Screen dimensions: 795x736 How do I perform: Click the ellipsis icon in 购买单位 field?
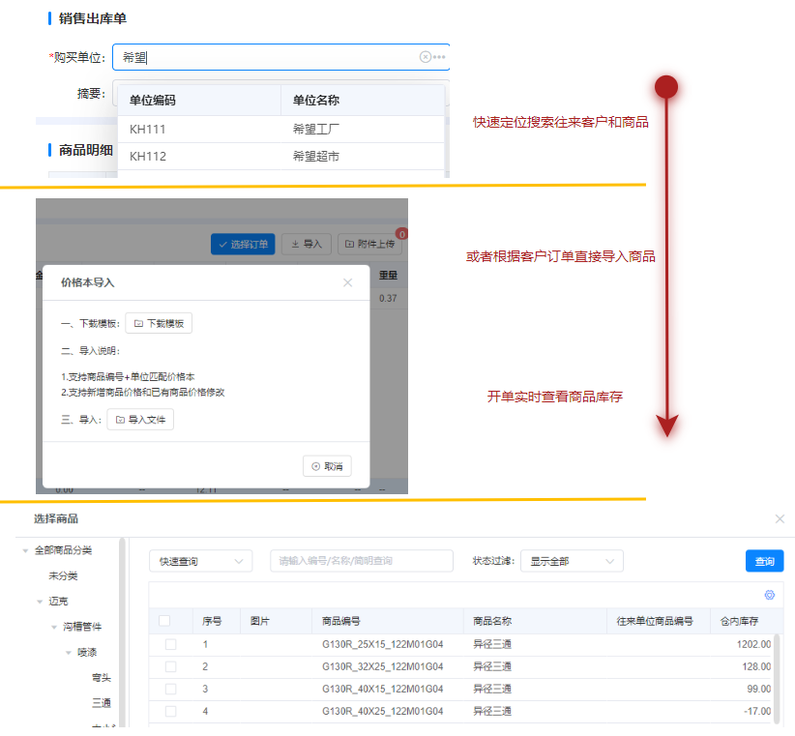(439, 57)
